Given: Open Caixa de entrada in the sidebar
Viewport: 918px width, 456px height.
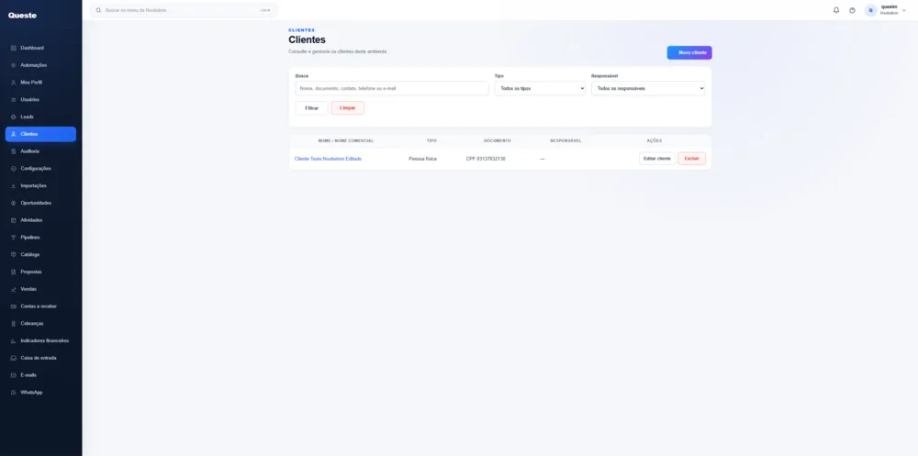Looking at the screenshot, I should 40,358.
